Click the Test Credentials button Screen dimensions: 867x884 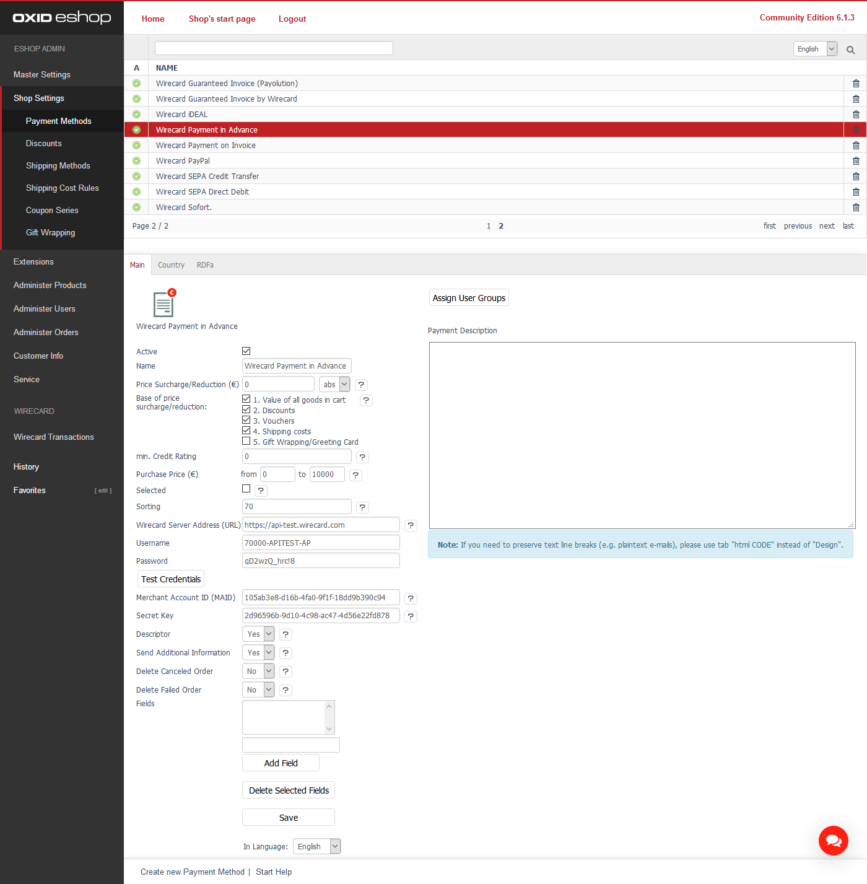click(x=171, y=579)
